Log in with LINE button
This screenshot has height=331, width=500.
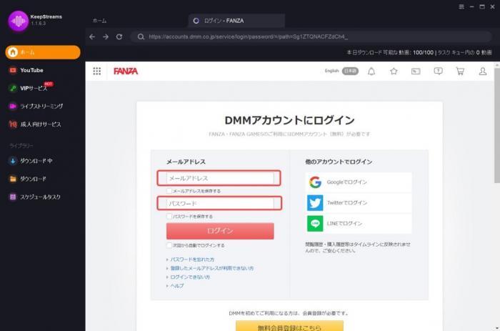(x=359, y=224)
